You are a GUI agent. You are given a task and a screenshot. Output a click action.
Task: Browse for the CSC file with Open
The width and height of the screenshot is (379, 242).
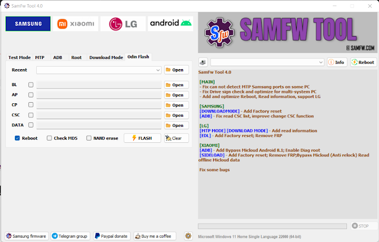tap(176, 115)
